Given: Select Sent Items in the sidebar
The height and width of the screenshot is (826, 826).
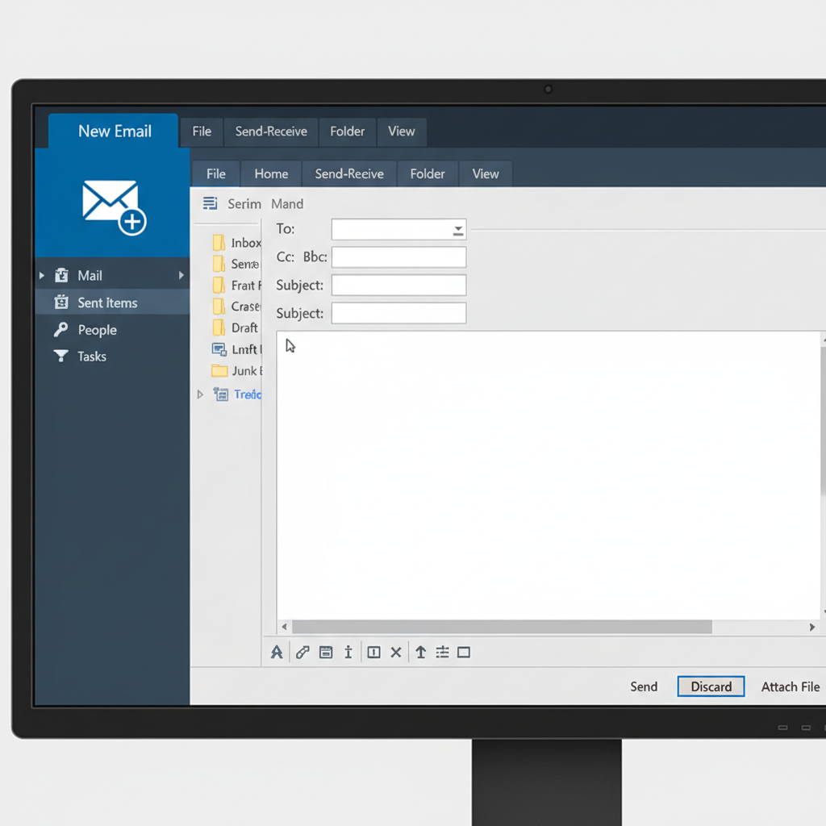Looking at the screenshot, I should (107, 302).
